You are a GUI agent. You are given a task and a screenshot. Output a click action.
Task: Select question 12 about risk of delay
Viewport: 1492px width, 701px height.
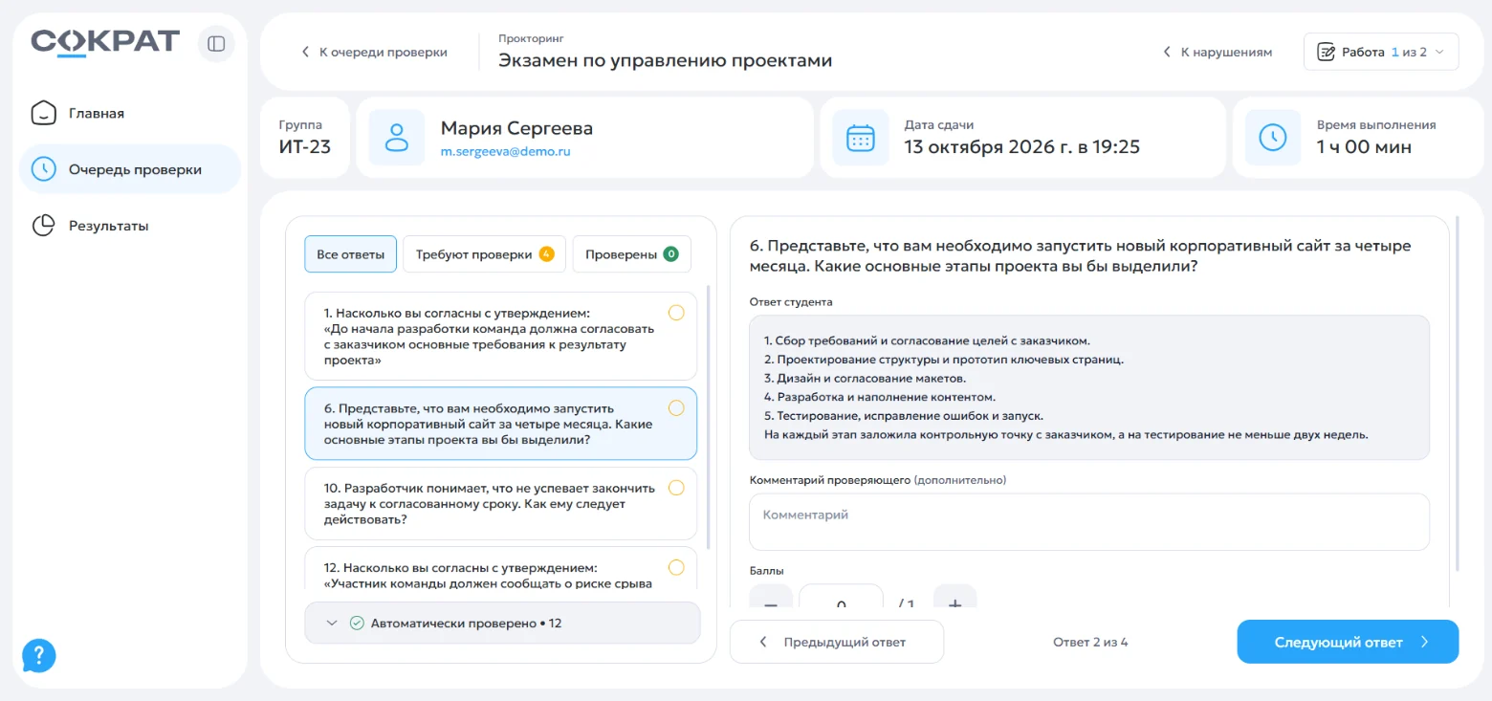[x=500, y=568]
